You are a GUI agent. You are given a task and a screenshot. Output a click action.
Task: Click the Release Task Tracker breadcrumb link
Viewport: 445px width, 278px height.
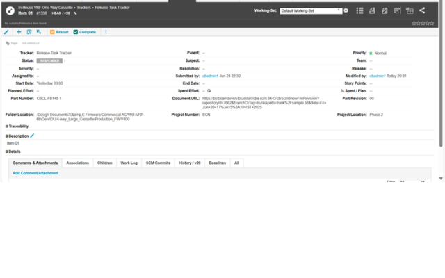[112, 8]
